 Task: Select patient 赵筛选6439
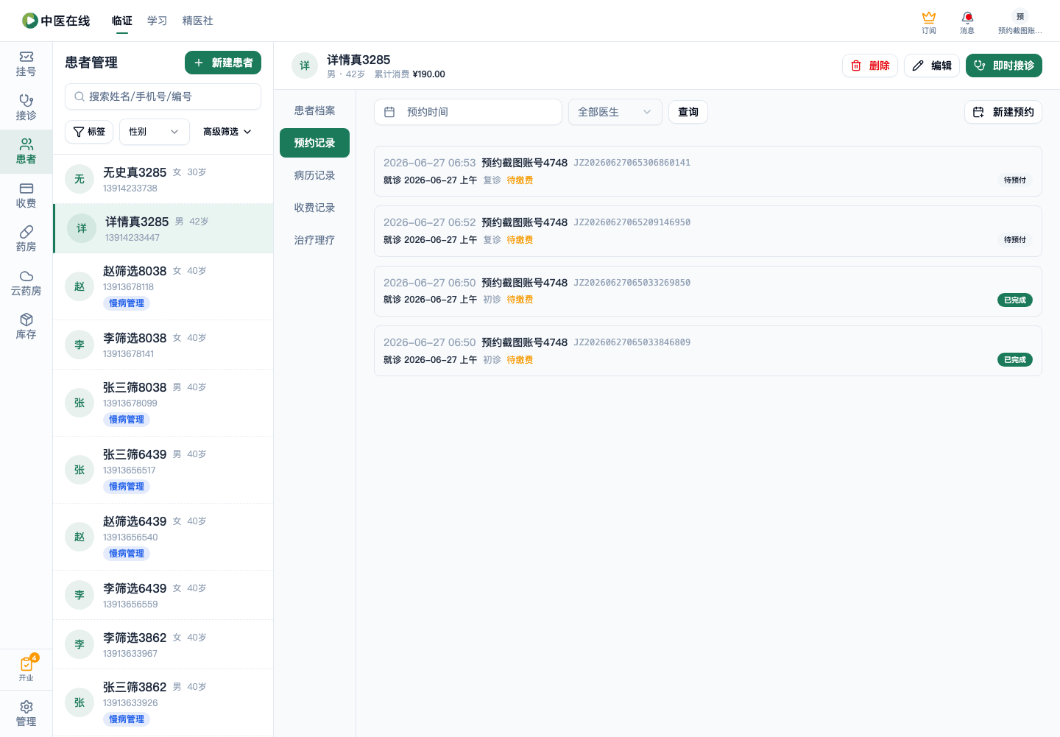(163, 537)
